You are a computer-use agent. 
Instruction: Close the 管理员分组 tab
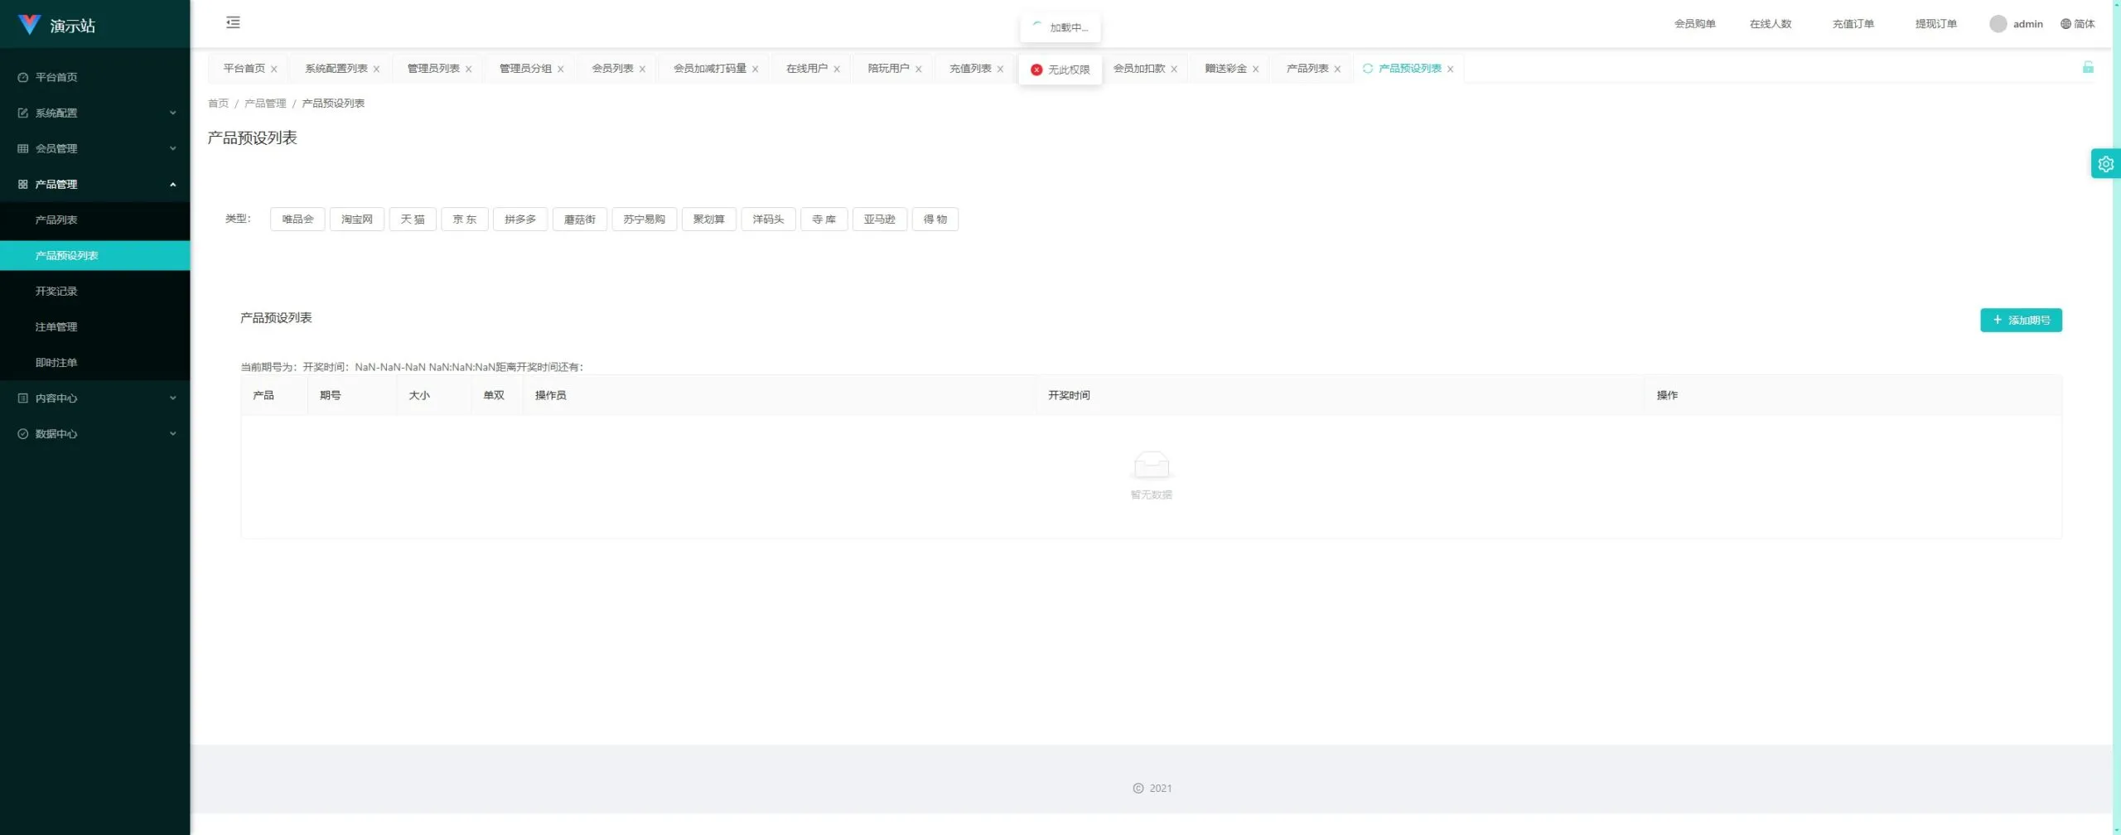pyautogui.click(x=560, y=70)
